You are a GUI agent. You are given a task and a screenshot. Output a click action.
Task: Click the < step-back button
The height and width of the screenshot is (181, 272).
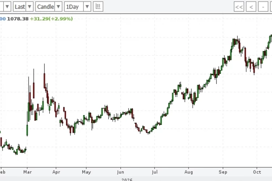click(251, 7)
